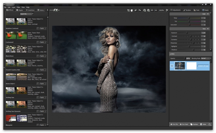This screenshot has width=216, height=133.
Task: Switch to the Plugins tab
Action: pos(19,10)
